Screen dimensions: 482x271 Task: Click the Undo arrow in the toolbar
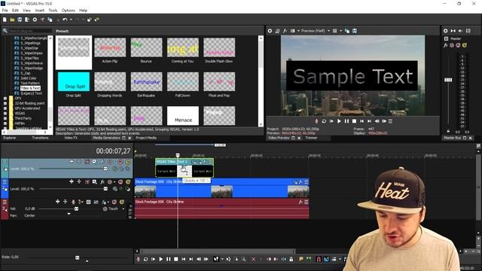(65, 20)
